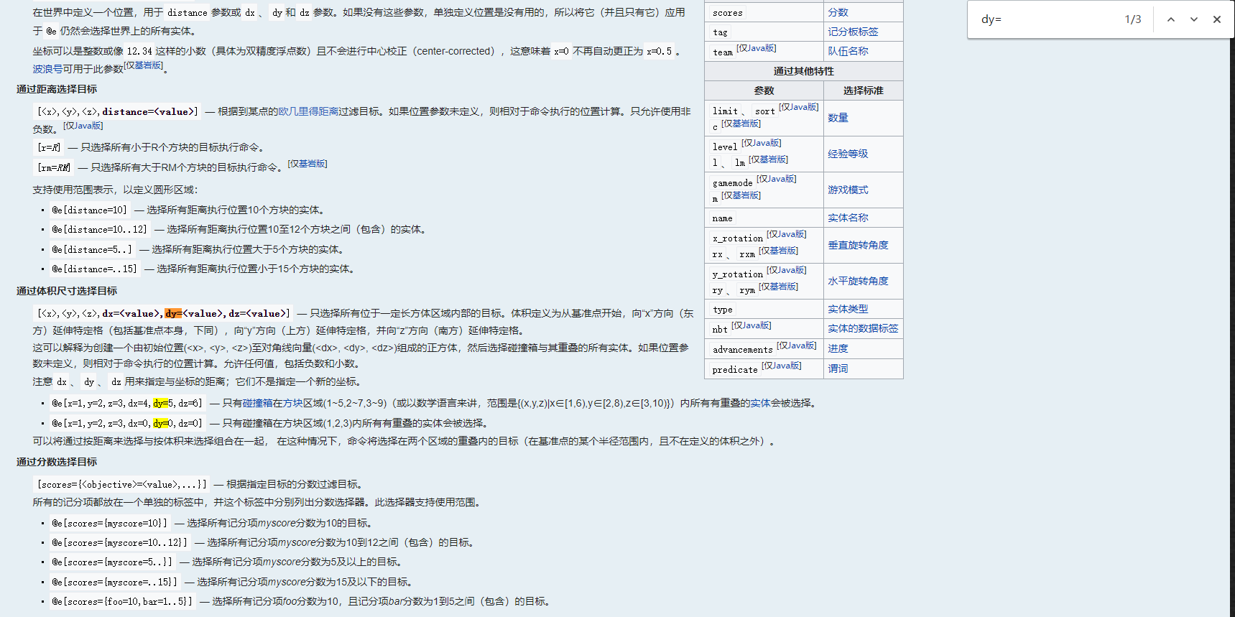
Task: Open the 进度 link in table
Action: click(x=838, y=348)
